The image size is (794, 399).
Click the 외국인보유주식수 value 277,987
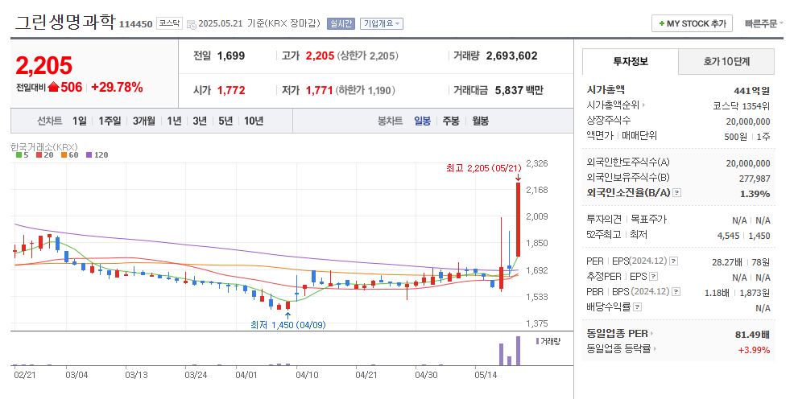(x=755, y=179)
